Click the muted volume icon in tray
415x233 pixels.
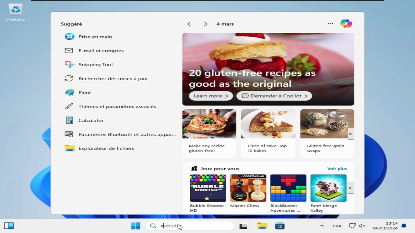point(362,226)
